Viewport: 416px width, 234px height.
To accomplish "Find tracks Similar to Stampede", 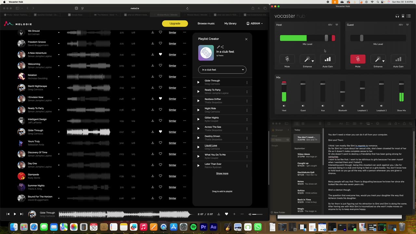I will (173, 176).
